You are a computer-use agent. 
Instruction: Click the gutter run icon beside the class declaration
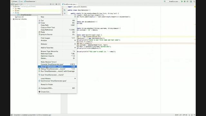click(x=65, y=10)
